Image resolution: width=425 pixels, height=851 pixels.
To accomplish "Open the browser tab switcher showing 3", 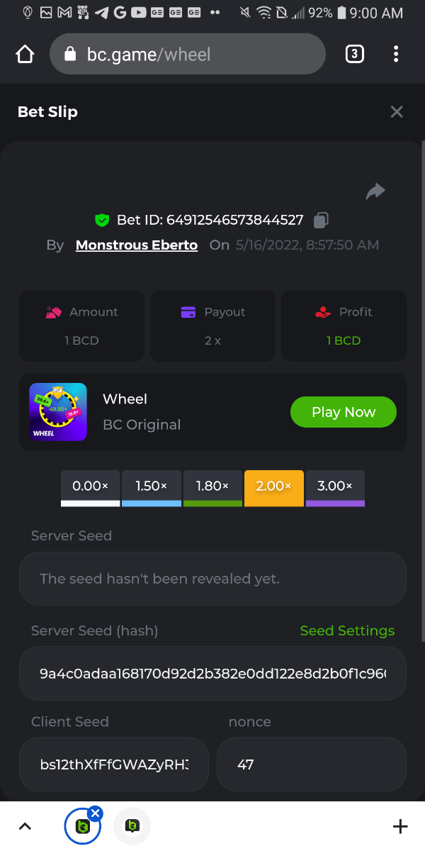I will click(x=354, y=54).
